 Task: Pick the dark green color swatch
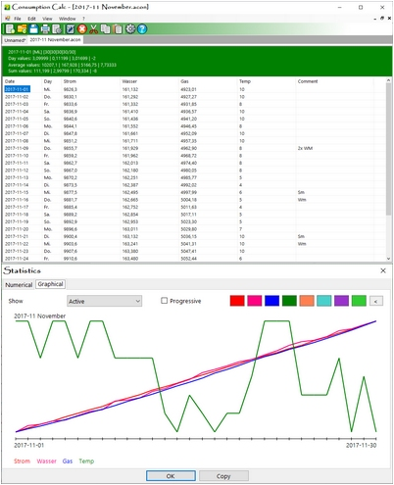(289, 301)
